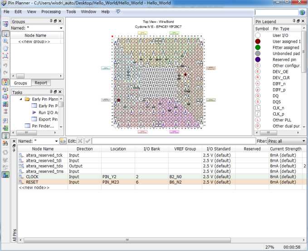Switch to the Report tab
This screenshot has height=251, width=308.
[x=41, y=83]
